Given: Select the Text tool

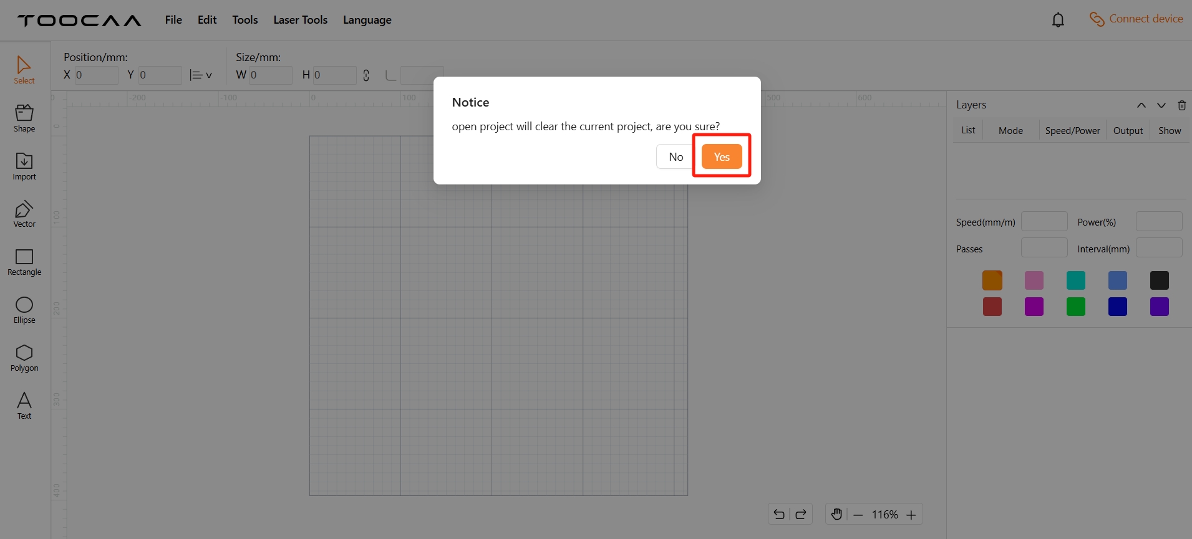Looking at the screenshot, I should coord(24,406).
